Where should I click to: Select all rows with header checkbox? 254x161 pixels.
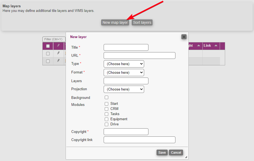coord(48,46)
